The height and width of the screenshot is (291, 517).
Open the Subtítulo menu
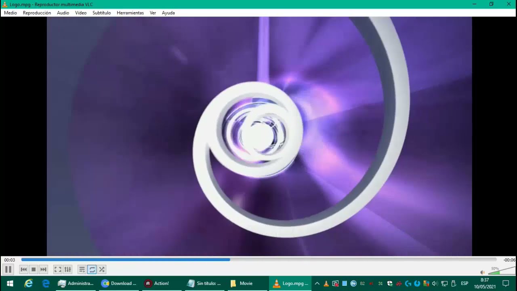101,13
